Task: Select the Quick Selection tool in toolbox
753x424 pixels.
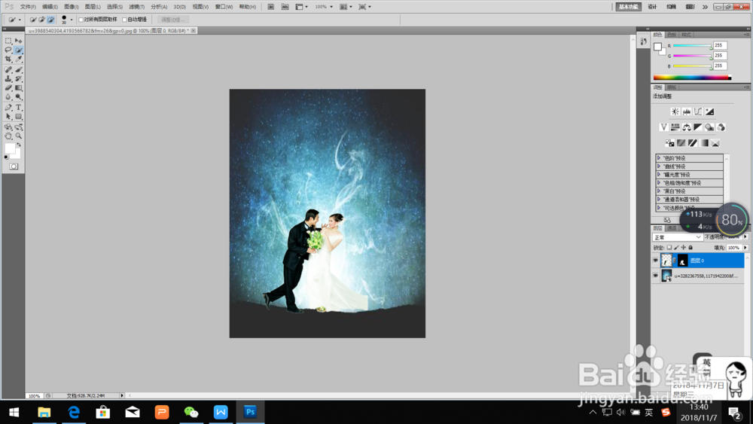Action: [18, 50]
